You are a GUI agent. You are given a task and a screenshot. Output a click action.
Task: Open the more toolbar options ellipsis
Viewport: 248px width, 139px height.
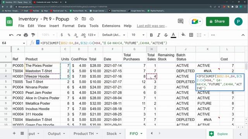tap(213, 35)
